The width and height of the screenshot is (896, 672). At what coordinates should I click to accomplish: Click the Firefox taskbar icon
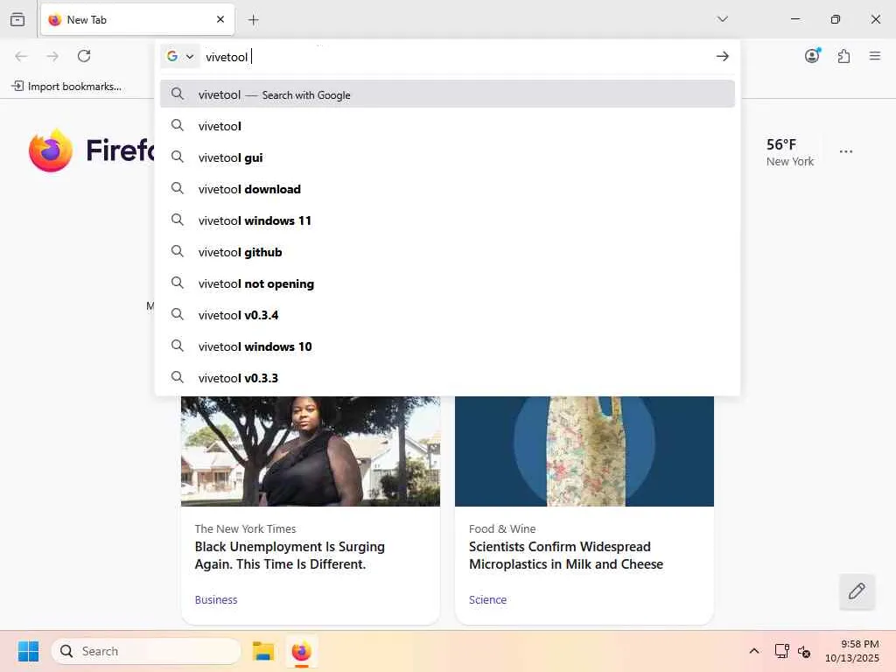tap(301, 651)
